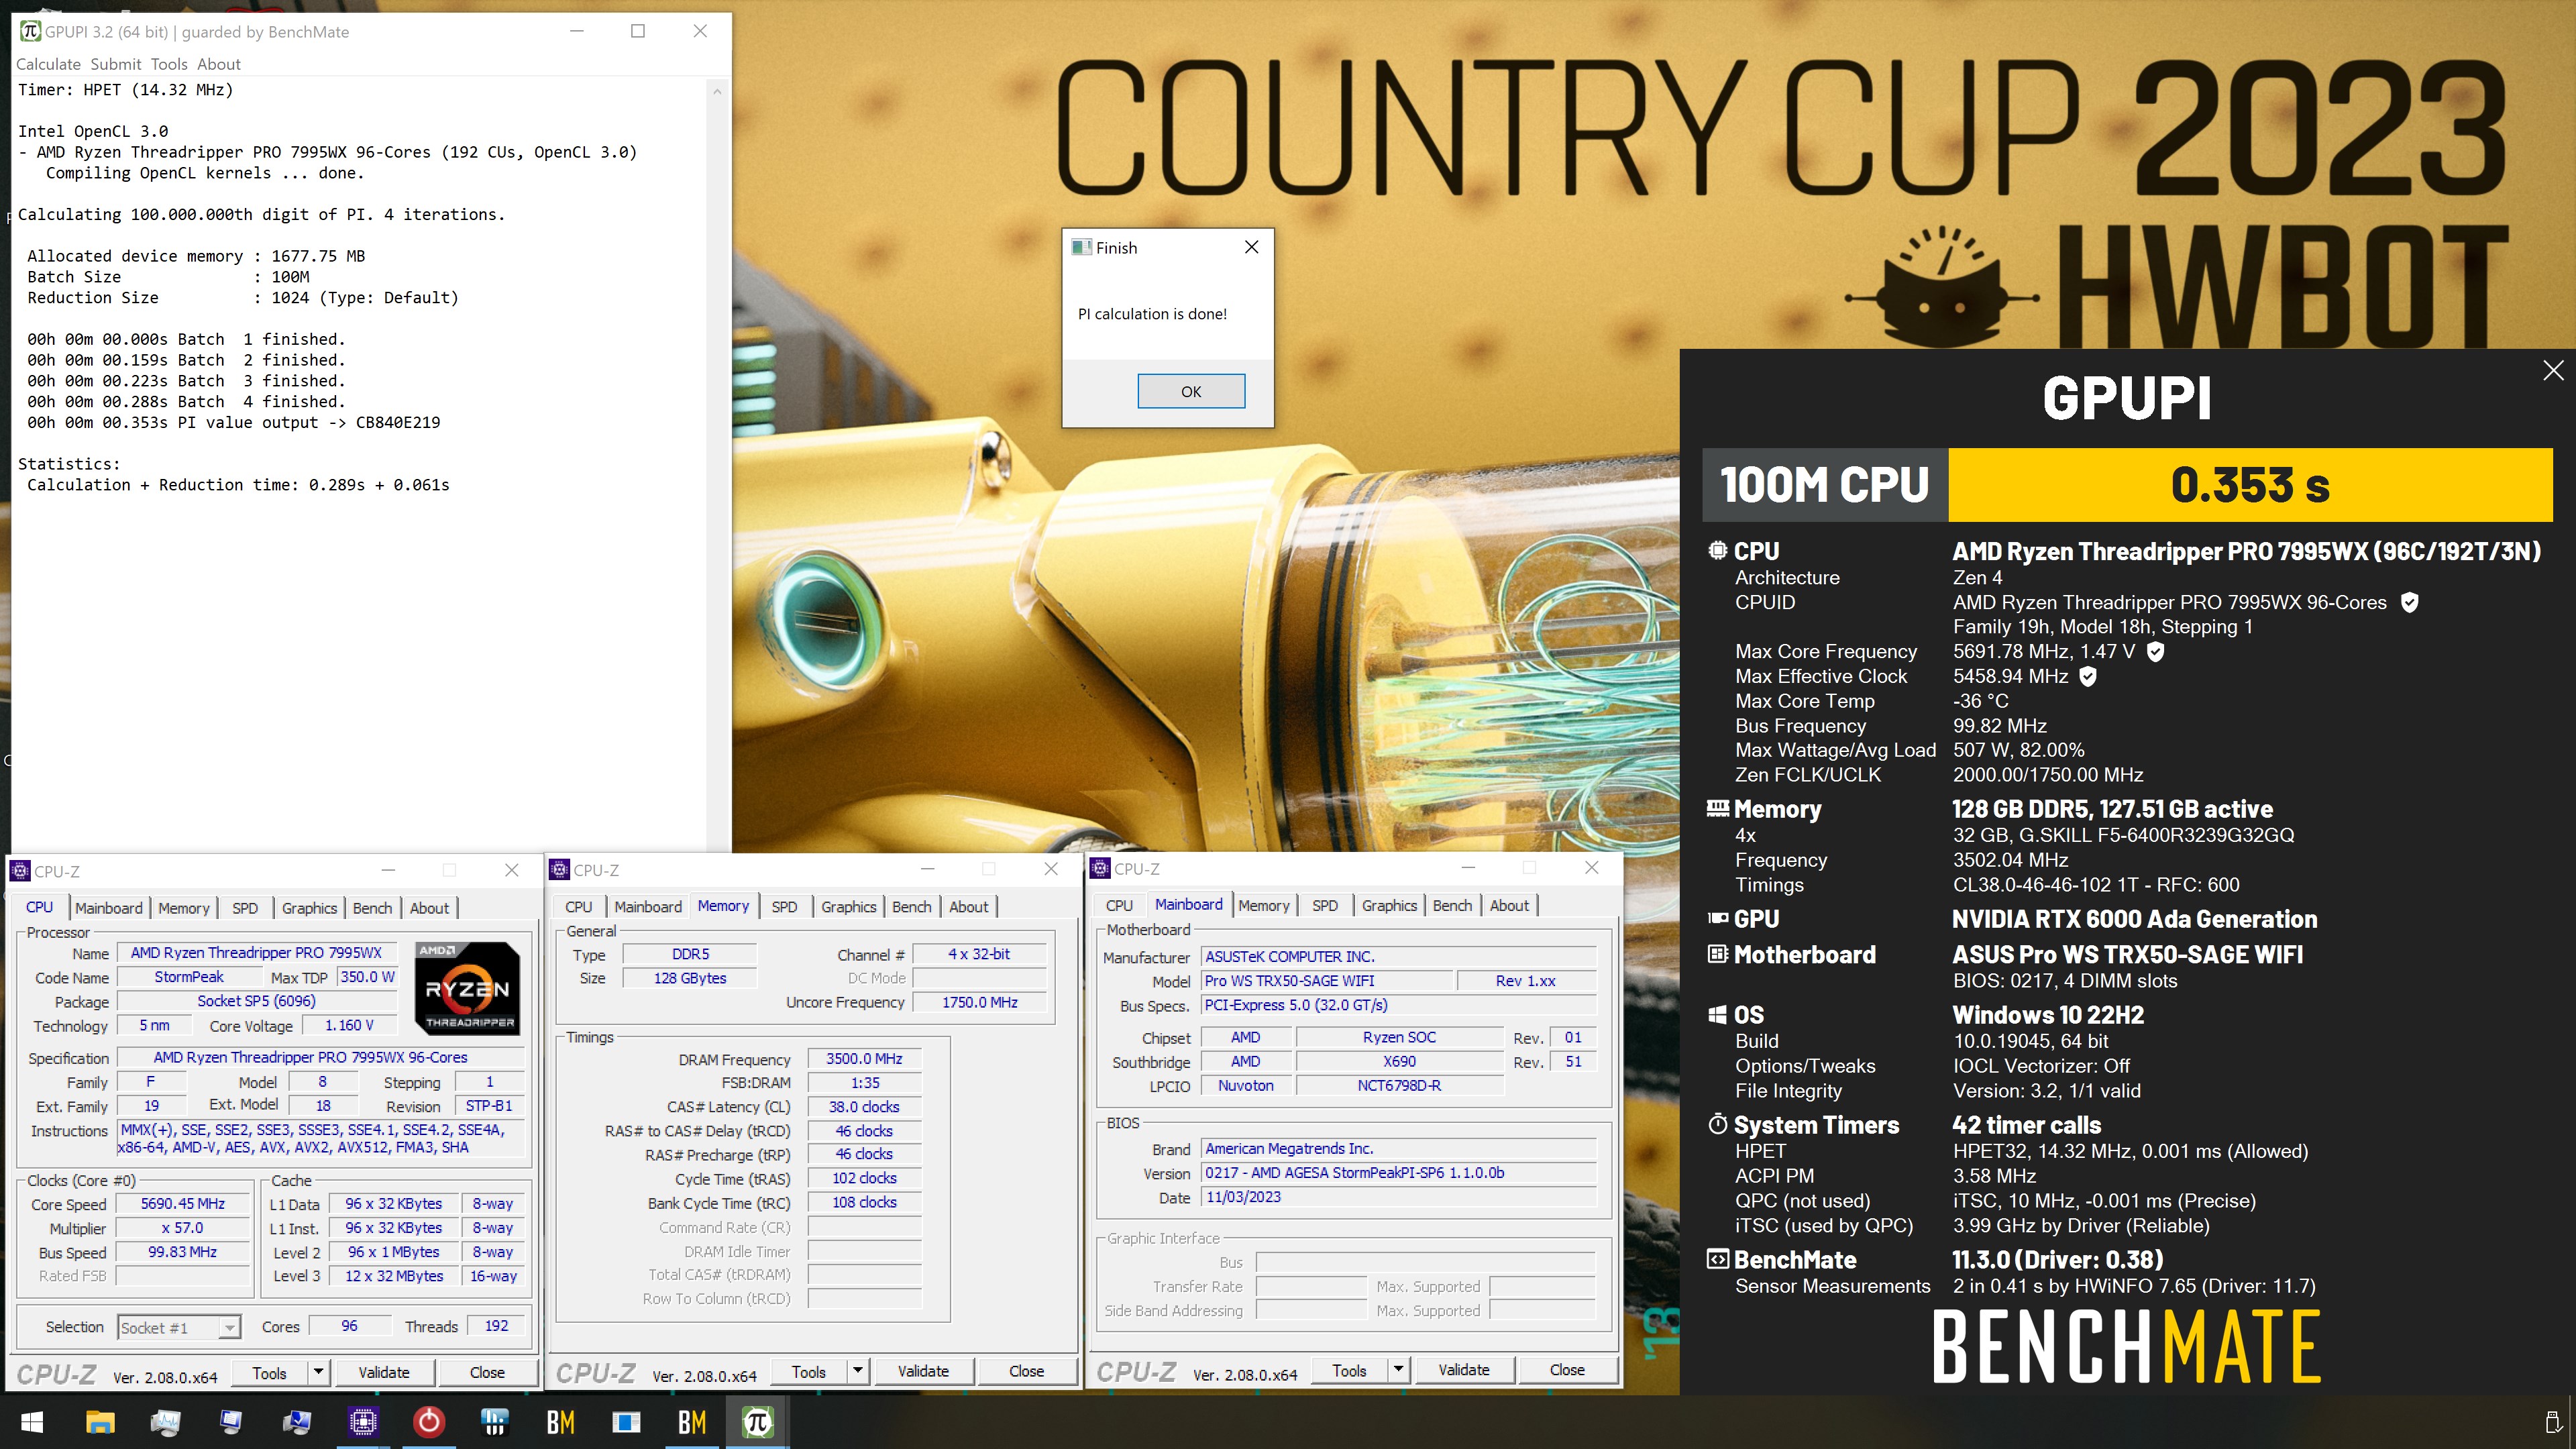Click the system properties checkmark monitor icon
2576x1449 pixels.
click(297, 1422)
